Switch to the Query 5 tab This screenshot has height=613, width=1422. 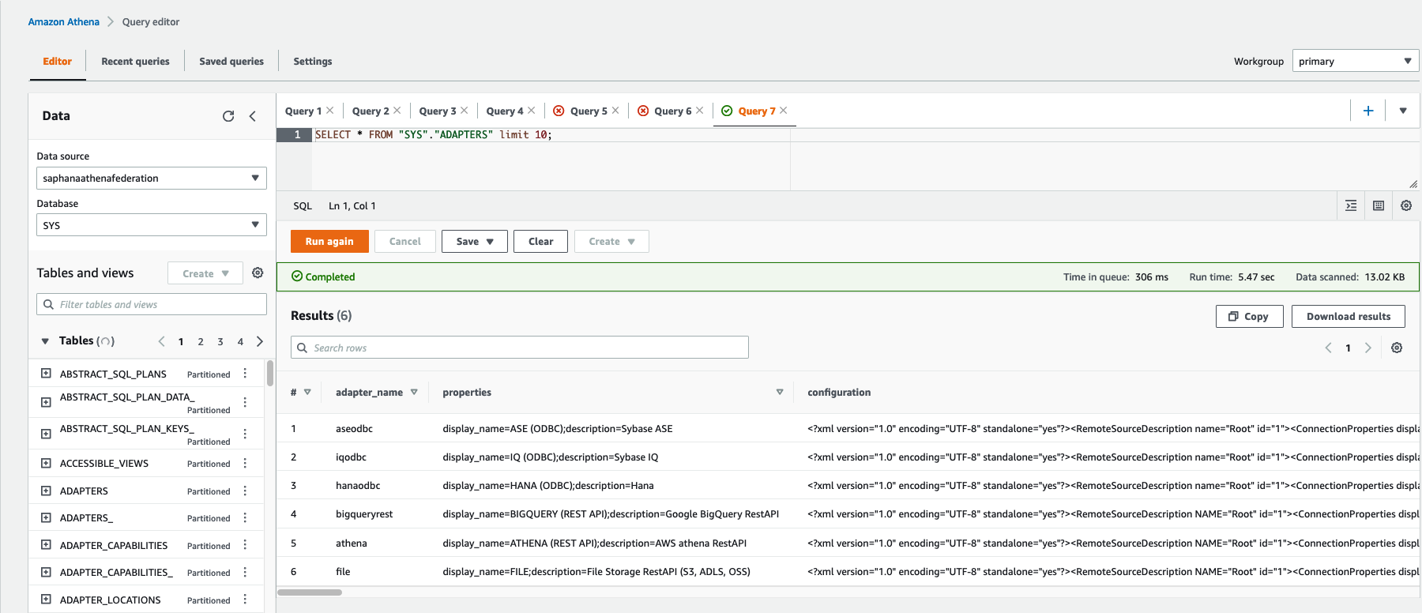pos(589,111)
